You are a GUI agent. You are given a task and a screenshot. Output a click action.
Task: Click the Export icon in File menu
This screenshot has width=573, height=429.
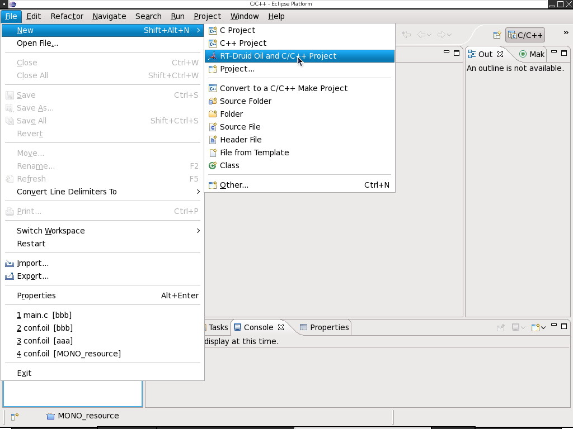point(10,276)
